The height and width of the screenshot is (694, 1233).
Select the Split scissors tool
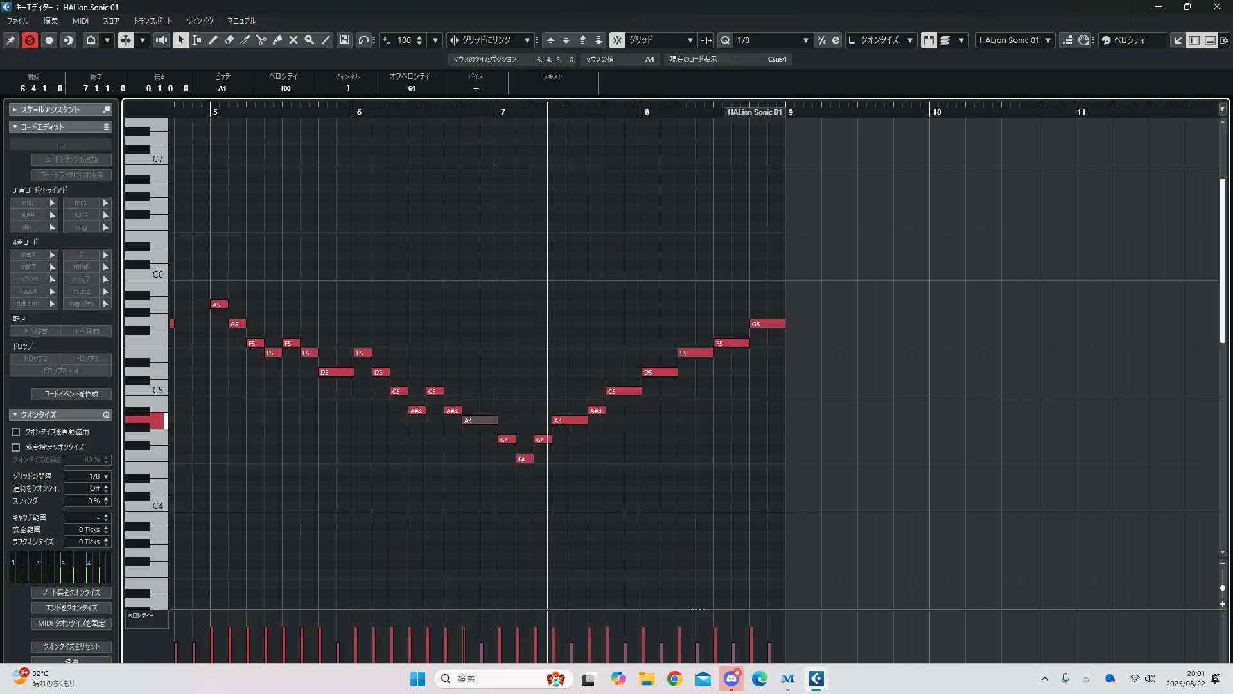(x=261, y=40)
